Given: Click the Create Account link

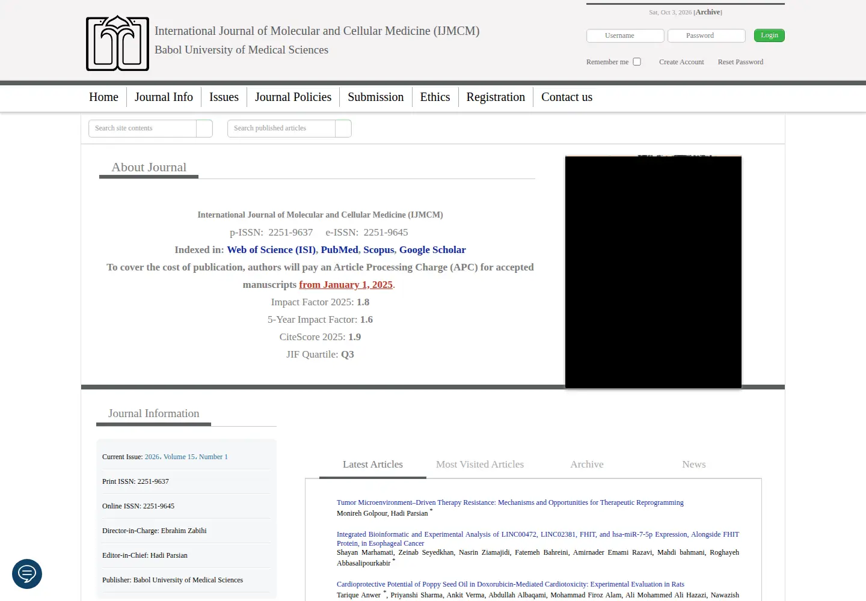Looking at the screenshot, I should click(681, 62).
